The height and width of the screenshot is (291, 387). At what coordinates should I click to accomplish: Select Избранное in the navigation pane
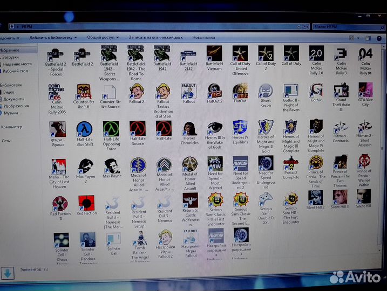tap(10, 50)
